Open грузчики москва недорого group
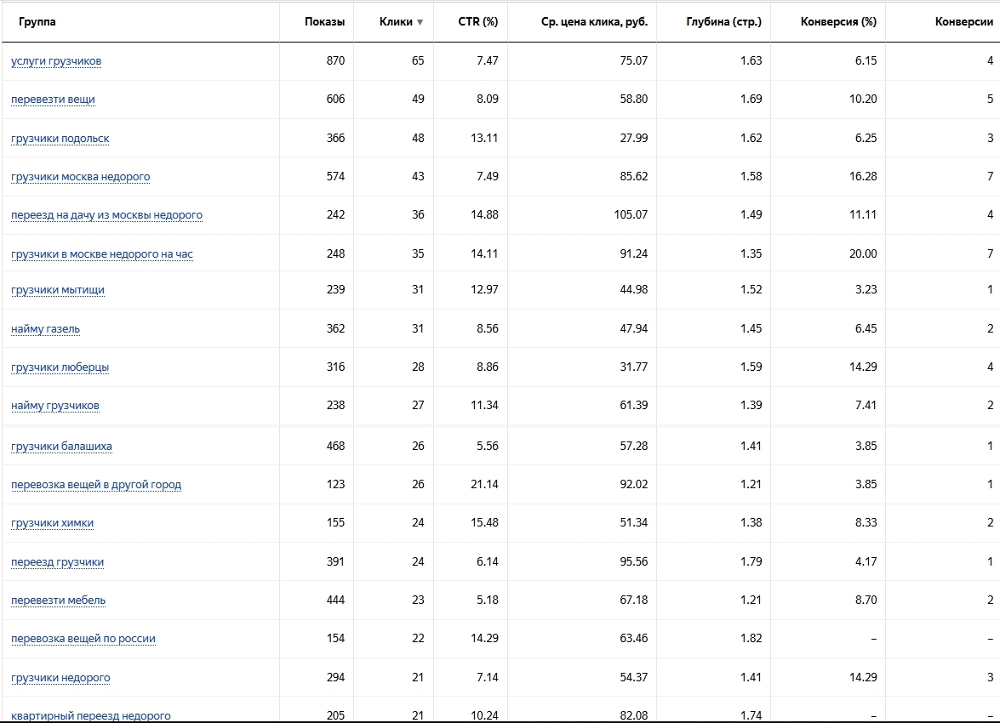Screen dimensions: 1000x723 tap(80, 177)
